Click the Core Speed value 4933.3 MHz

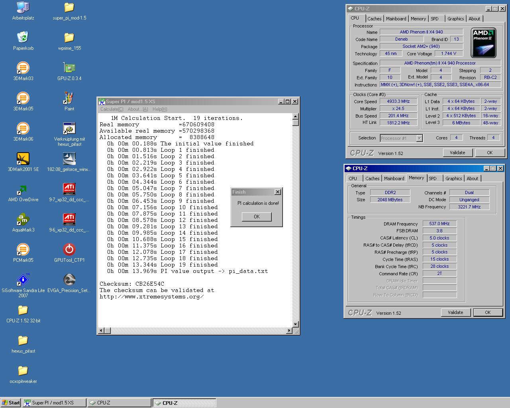point(398,102)
